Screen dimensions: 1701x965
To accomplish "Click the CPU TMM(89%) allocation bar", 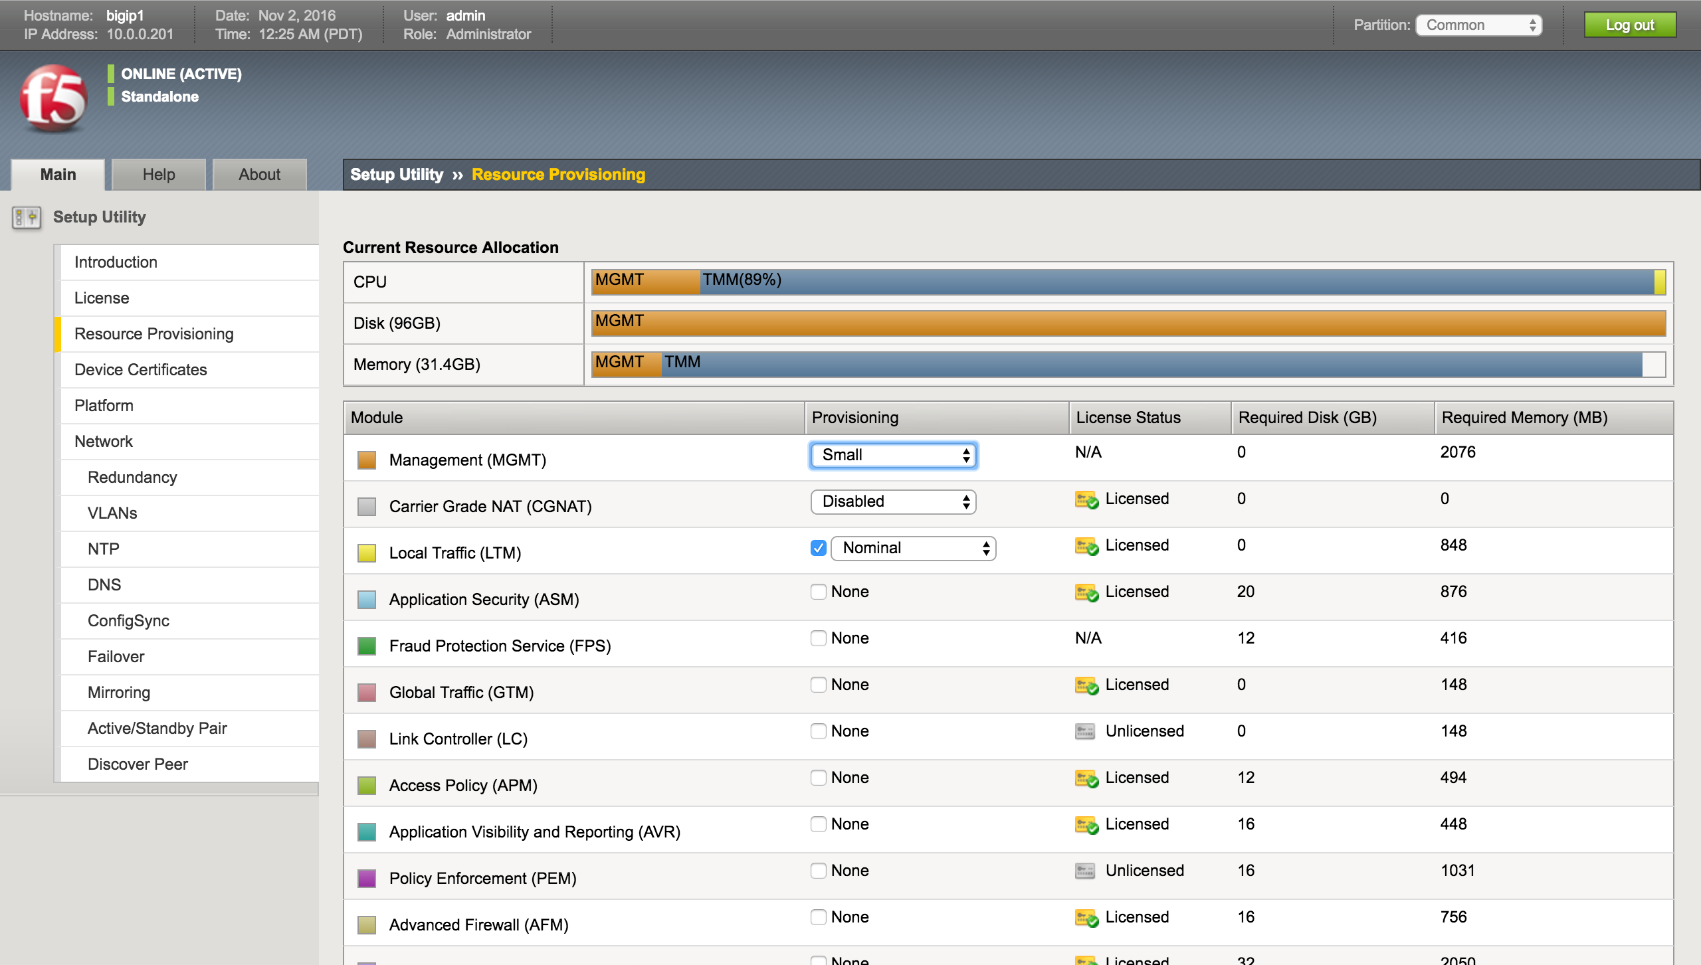I will pos(1177,282).
